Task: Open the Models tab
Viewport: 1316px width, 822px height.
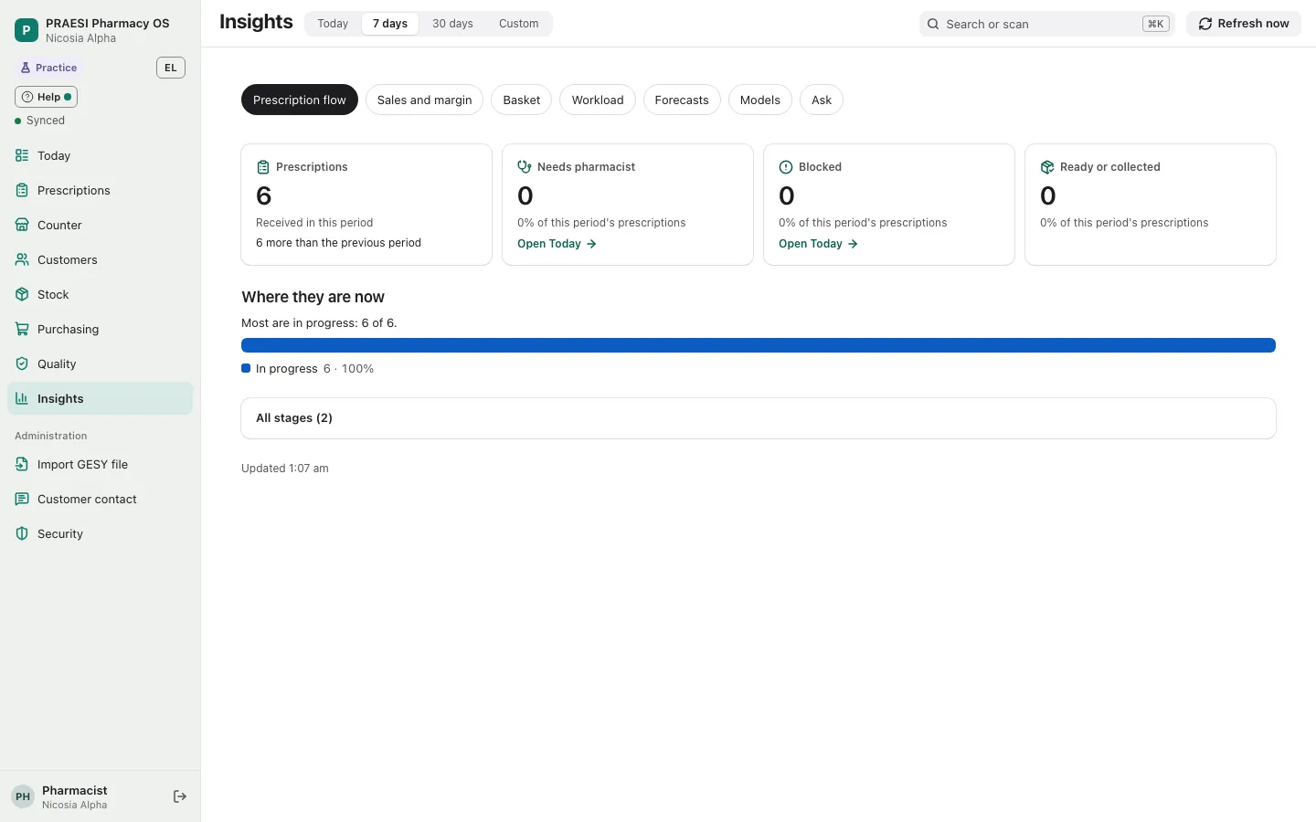Action: pyautogui.click(x=760, y=100)
